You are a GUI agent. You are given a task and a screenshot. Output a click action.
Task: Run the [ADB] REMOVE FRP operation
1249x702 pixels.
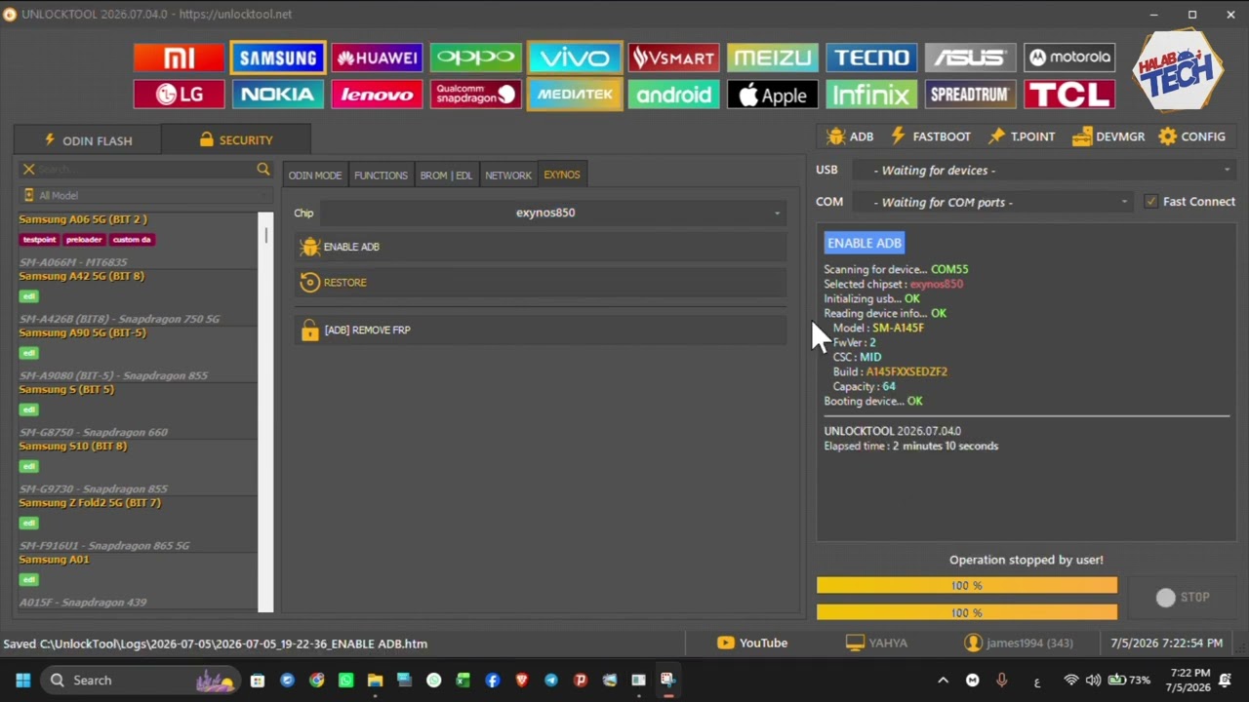click(541, 330)
